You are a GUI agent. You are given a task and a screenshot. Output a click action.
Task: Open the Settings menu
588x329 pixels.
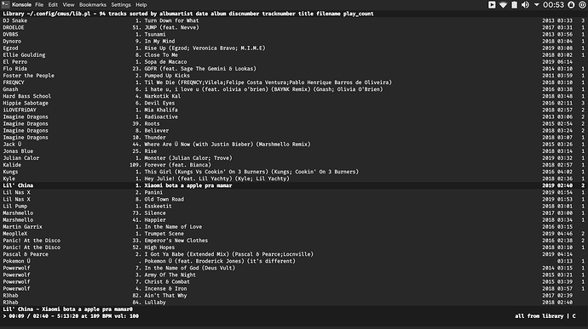(x=121, y=4)
